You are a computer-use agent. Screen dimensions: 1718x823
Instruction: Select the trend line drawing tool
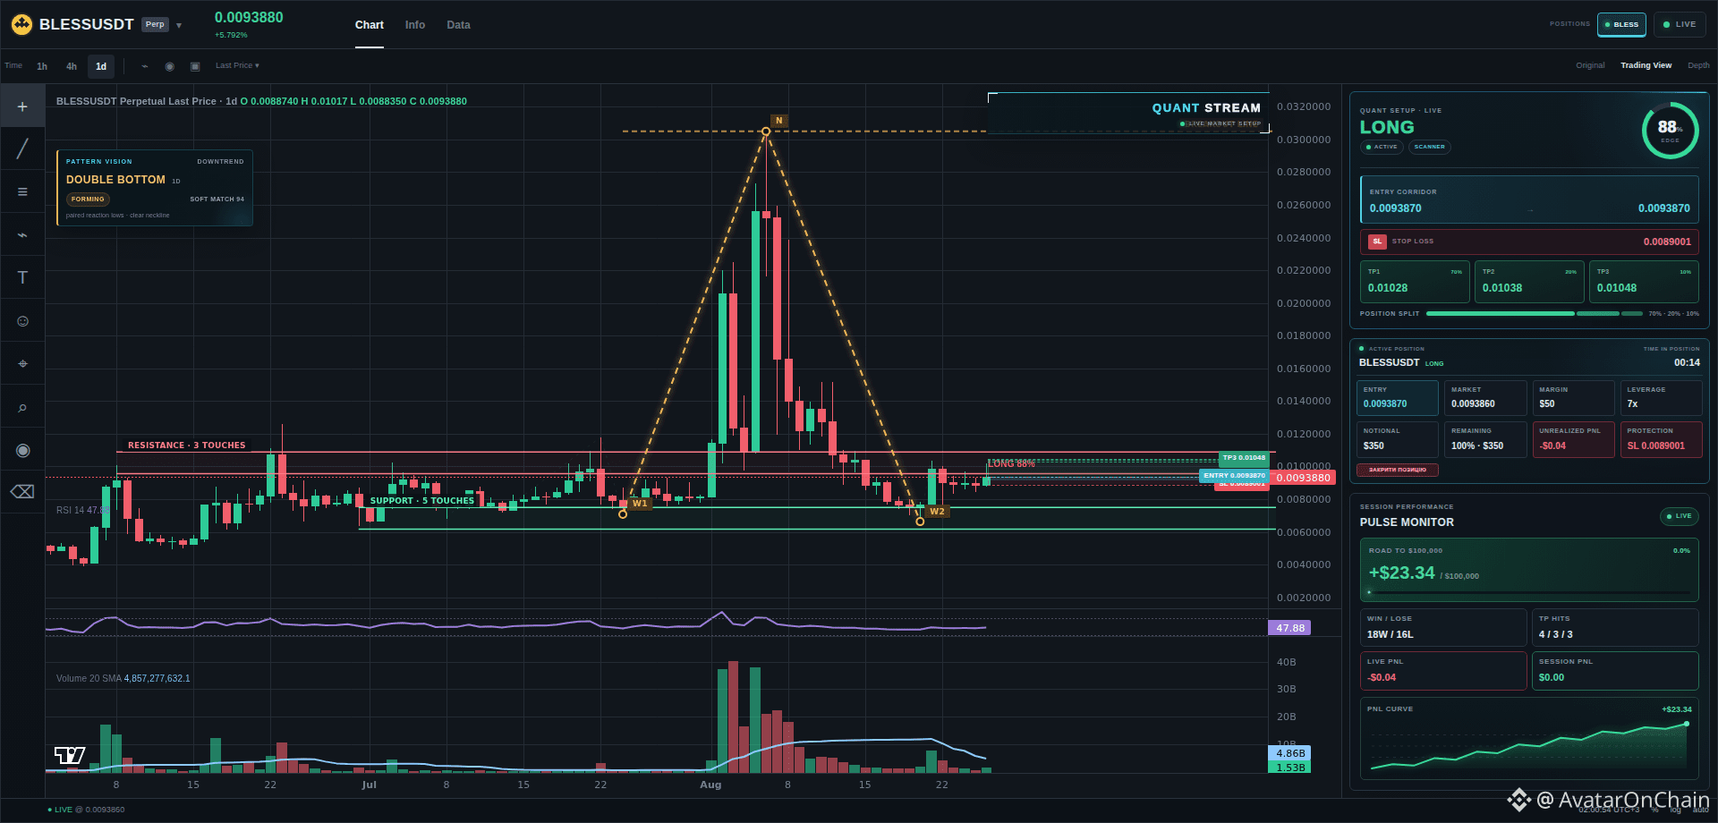click(22, 148)
